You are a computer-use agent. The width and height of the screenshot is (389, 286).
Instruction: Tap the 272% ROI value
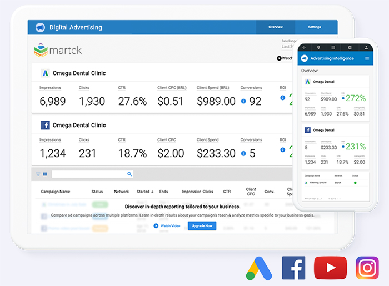pos(356,98)
